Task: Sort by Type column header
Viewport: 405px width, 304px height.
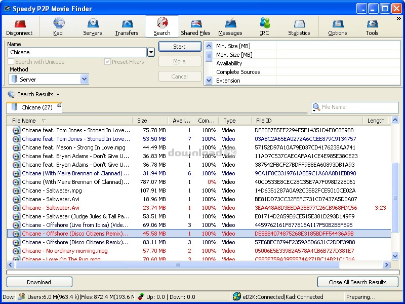Action: [235, 121]
